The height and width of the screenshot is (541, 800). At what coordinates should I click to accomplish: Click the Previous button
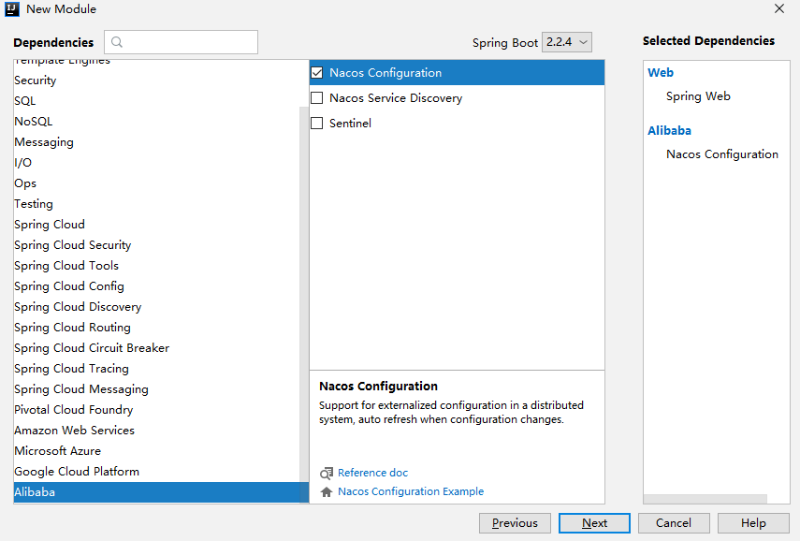click(515, 523)
